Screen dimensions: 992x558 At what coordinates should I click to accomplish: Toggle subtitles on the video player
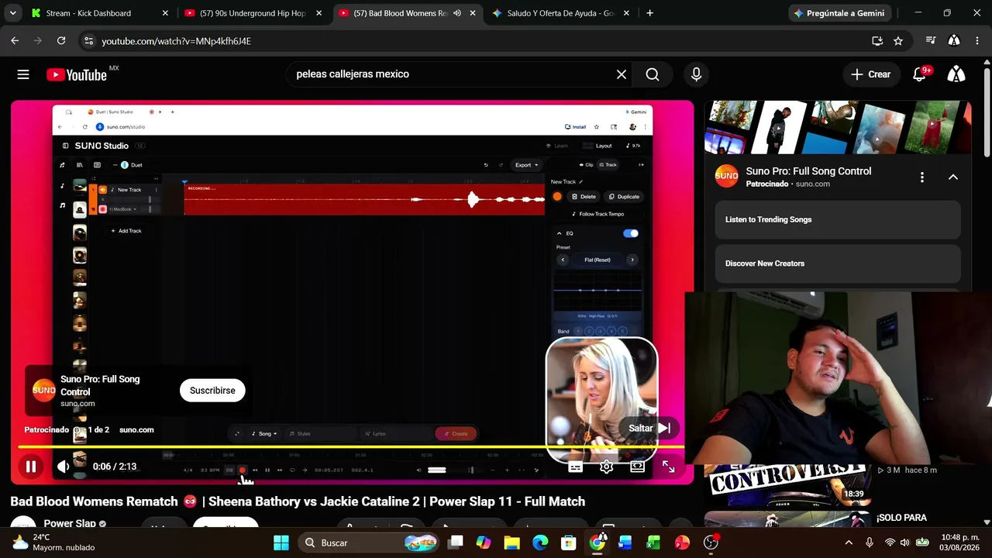click(575, 467)
